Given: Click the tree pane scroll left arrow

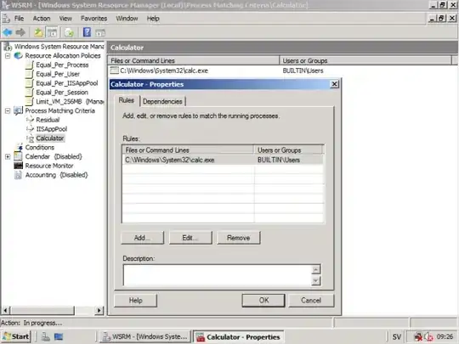Looking at the screenshot, I should point(6,310).
